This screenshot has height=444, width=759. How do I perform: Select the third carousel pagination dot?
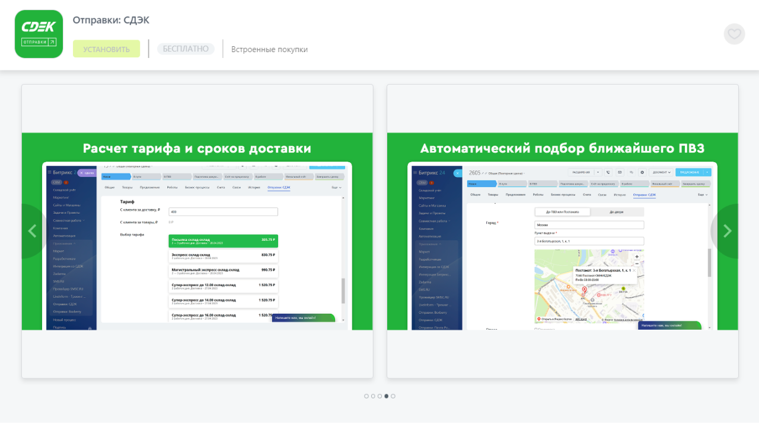point(379,396)
